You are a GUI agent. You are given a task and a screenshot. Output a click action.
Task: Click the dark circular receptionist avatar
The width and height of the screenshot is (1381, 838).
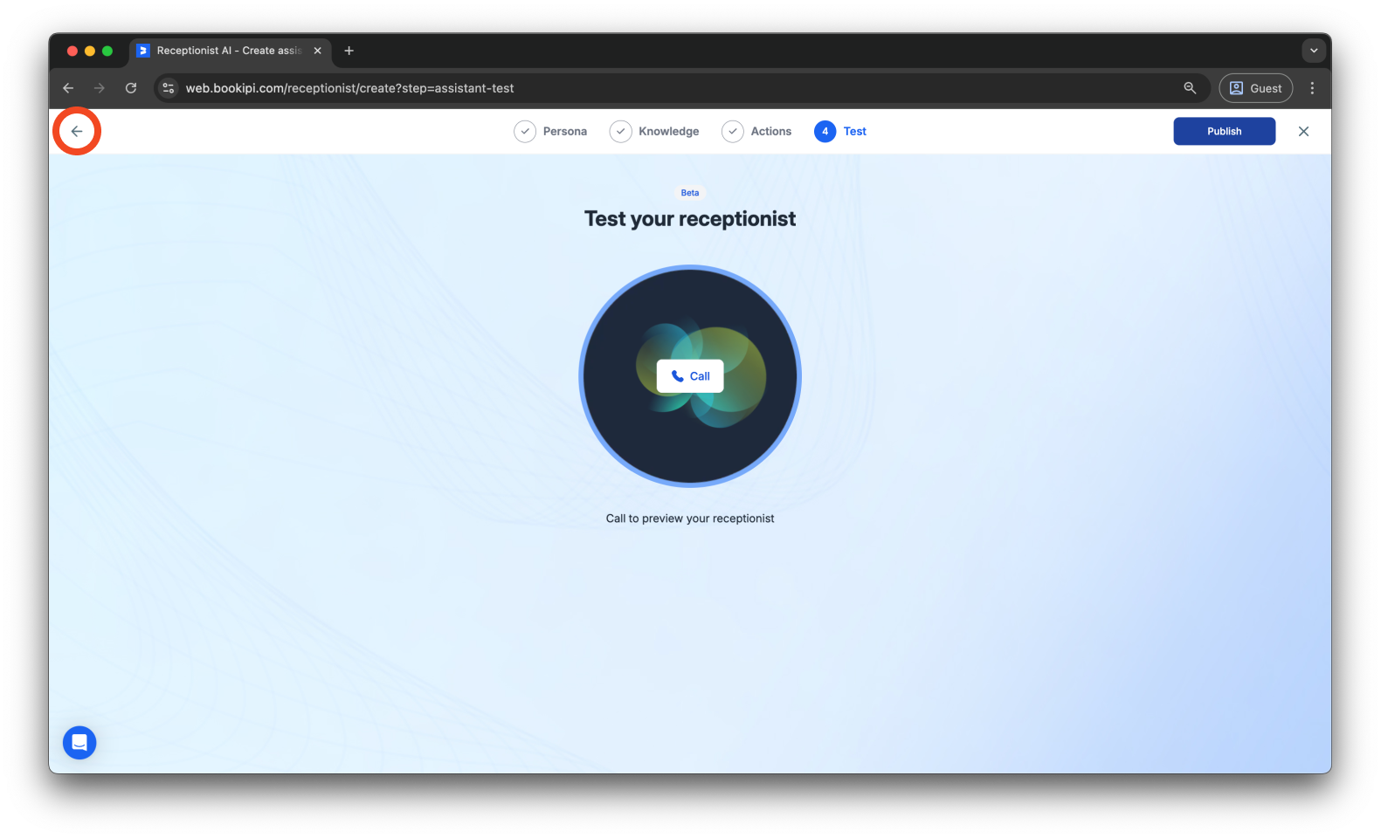click(x=690, y=376)
